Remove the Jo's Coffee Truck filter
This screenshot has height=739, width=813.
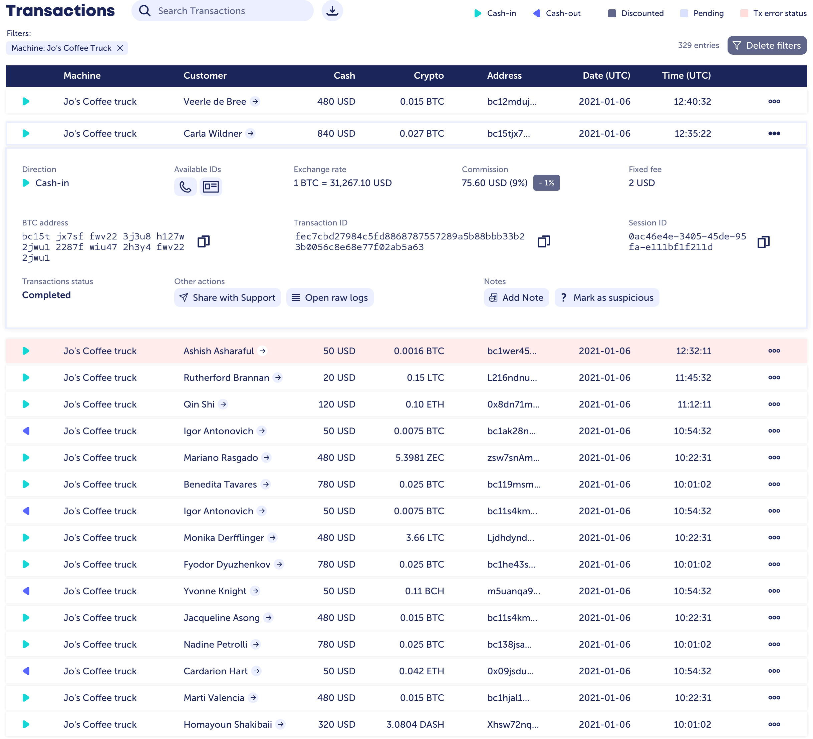click(120, 48)
